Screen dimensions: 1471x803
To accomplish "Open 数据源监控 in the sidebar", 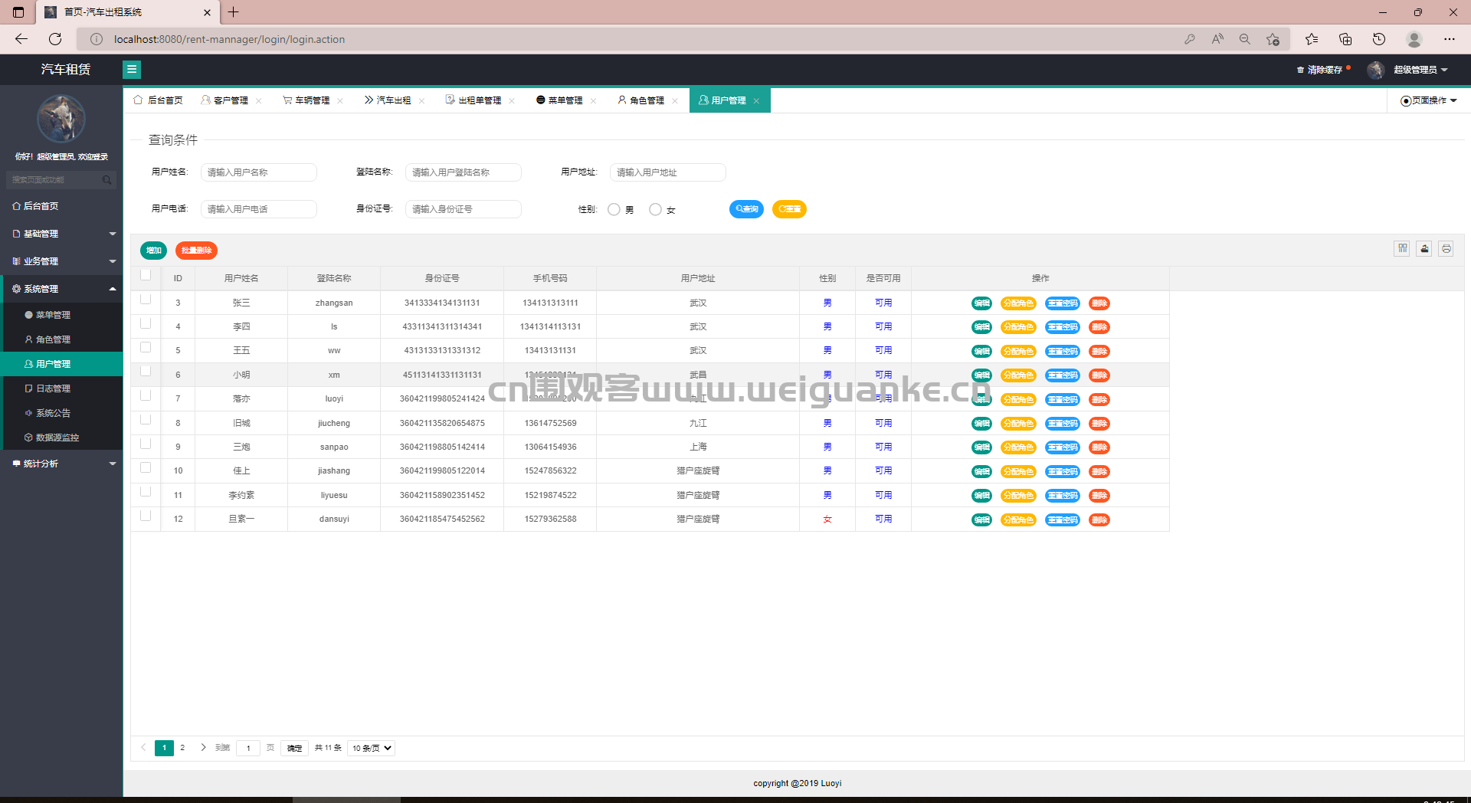I will coord(61,438).
